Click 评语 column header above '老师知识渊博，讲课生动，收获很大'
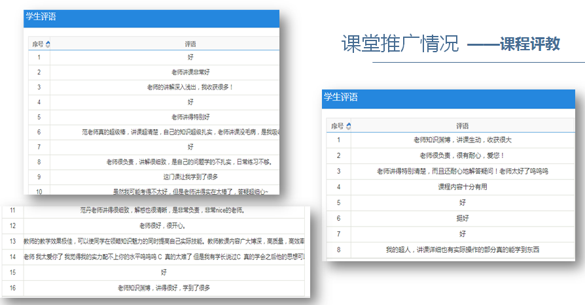This screenshot has height=305, width=585. (462, 126)
